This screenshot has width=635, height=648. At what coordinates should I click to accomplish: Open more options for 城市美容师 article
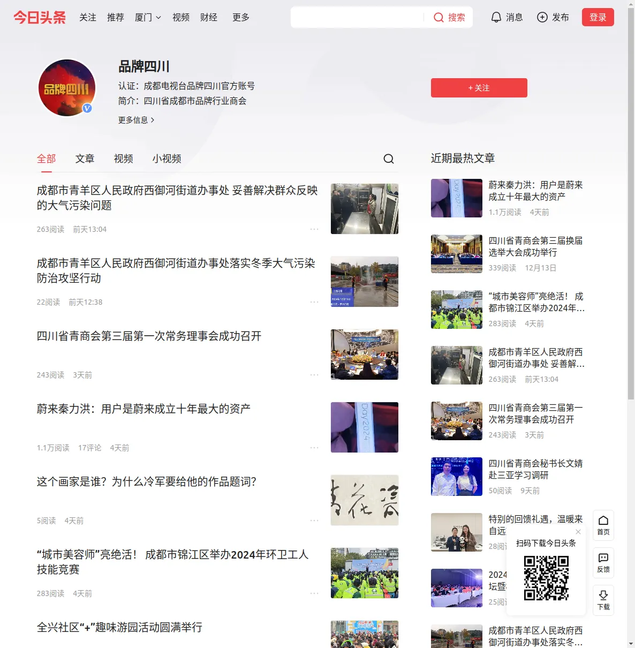(x=314, y=593)
